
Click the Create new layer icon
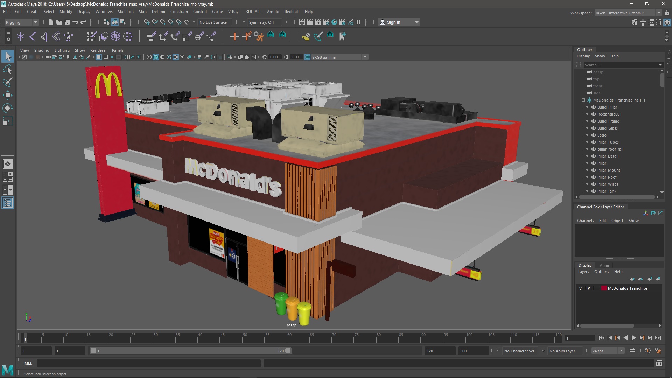[x=650, y=279]
